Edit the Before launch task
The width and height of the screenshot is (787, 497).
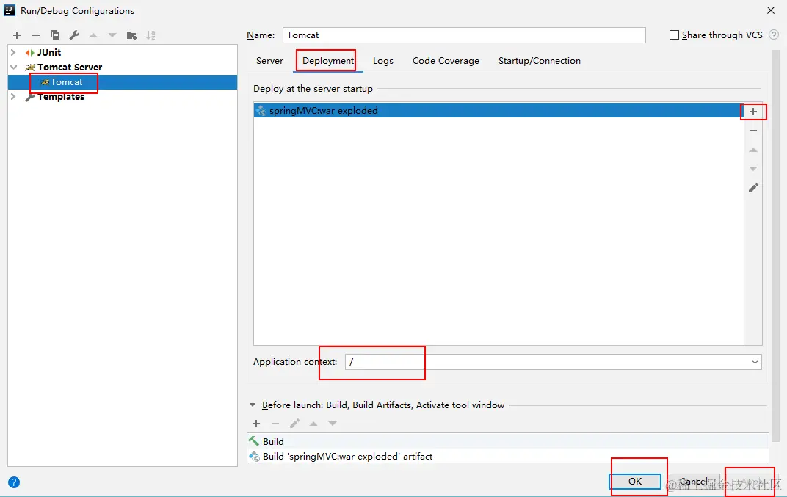(x=294, y=424)
